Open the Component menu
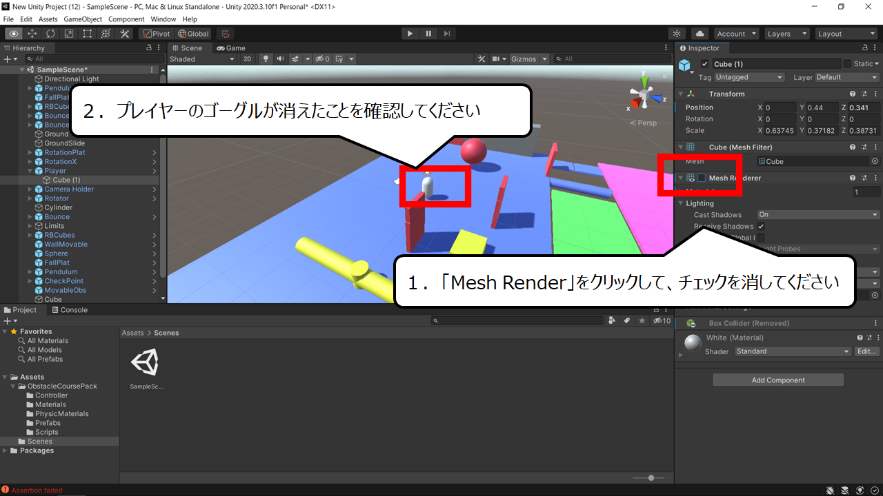 (126, 19)
